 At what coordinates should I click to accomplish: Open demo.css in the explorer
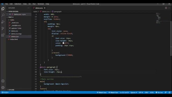(15, 31)
